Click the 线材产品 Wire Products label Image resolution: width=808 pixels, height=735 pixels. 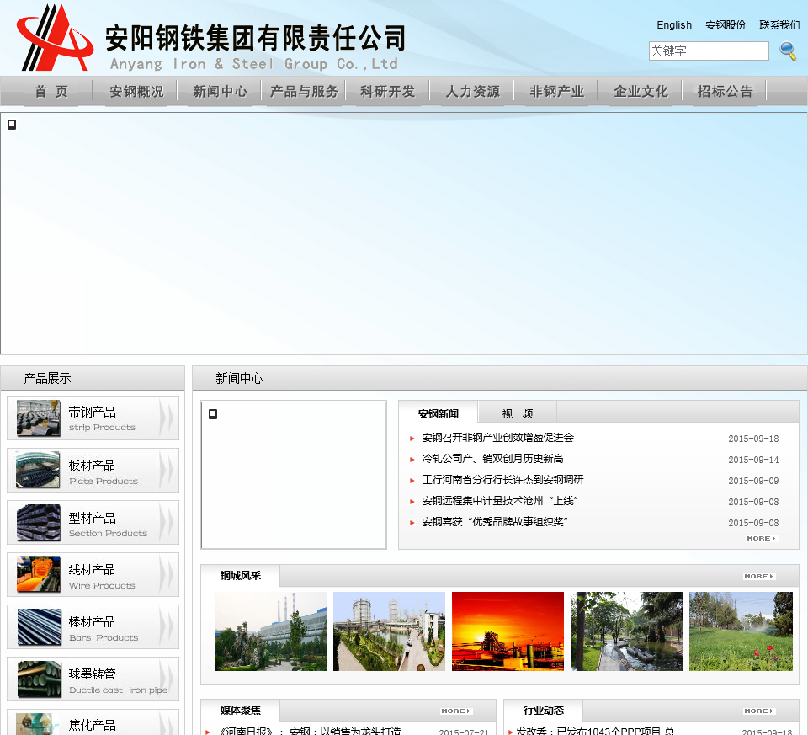[102, 576]
